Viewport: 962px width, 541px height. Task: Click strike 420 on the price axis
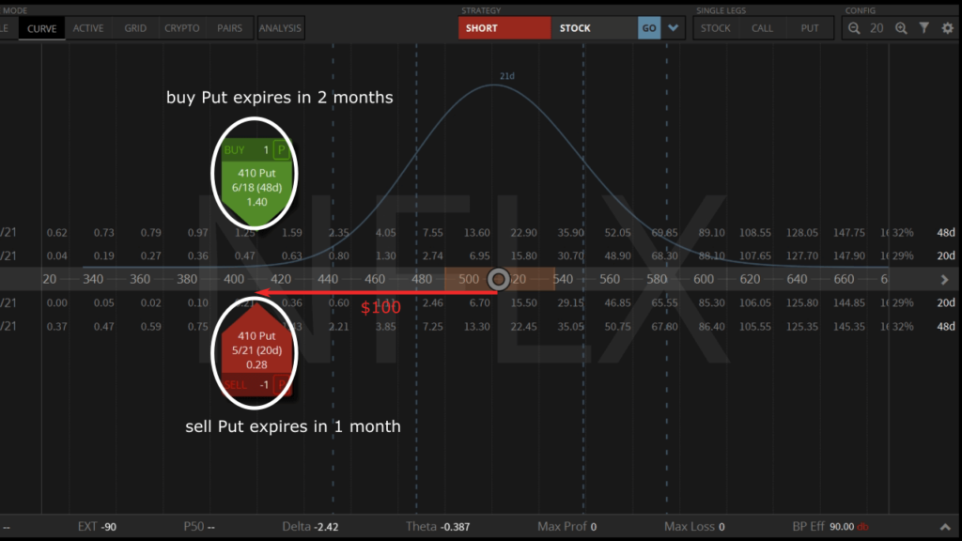coord(281,279)
